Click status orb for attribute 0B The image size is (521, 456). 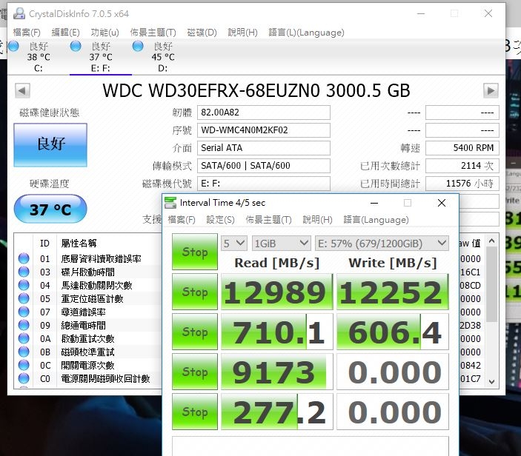point(24,352)
